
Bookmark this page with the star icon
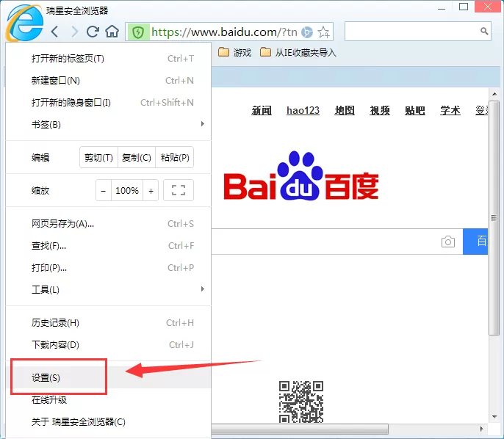coord(323,32)
